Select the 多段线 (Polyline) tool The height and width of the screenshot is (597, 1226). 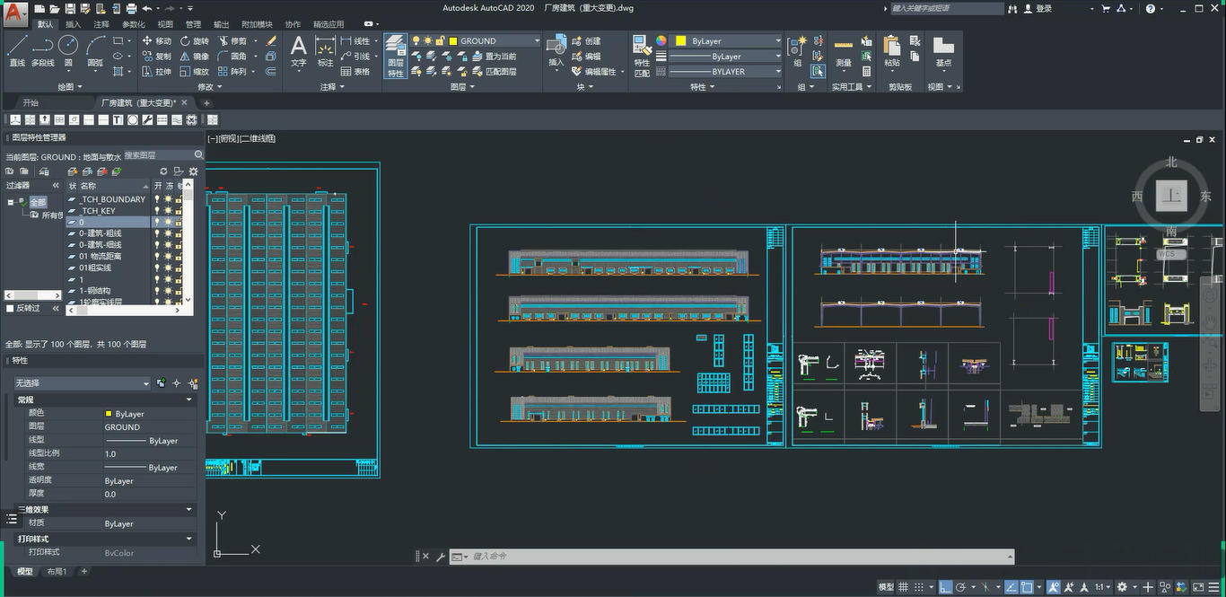(x=42, y=50)
